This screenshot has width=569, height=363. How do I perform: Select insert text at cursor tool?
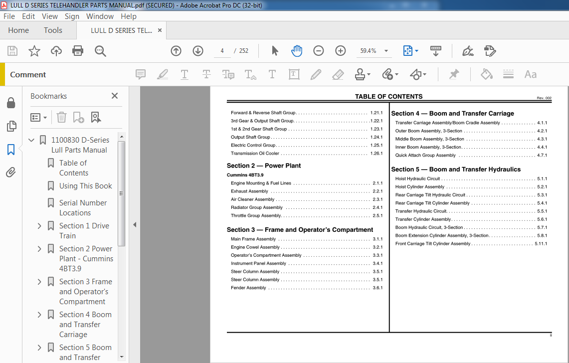point(250,74)
